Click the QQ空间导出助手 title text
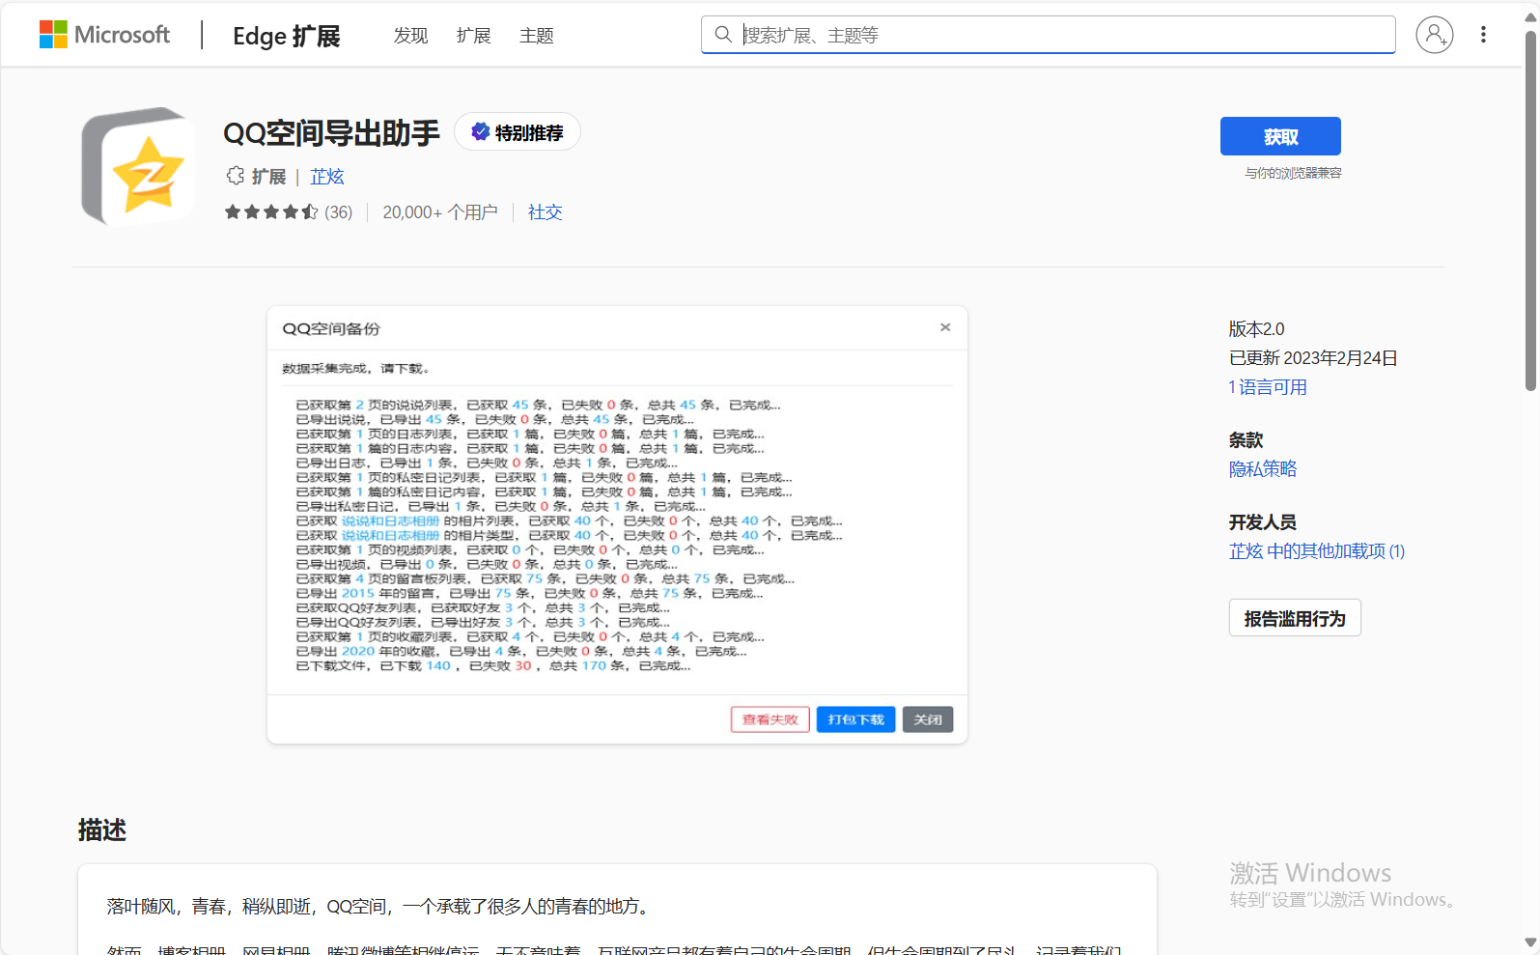Screen dimensions: 1540x955 point(331,132)
